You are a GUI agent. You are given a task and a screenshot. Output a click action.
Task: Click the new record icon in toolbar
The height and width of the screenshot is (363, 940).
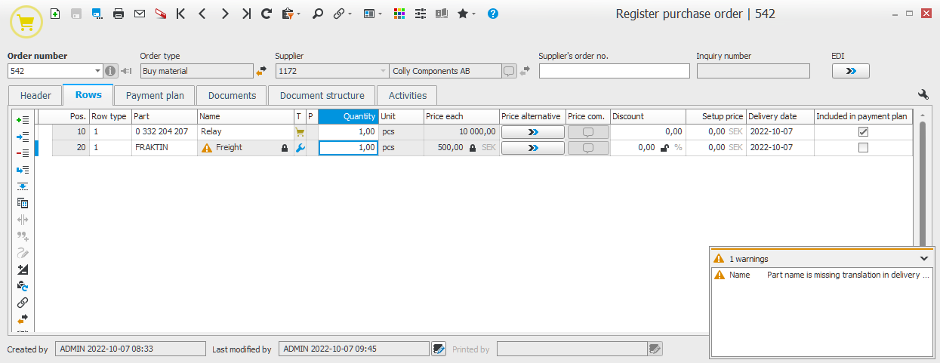55,14
